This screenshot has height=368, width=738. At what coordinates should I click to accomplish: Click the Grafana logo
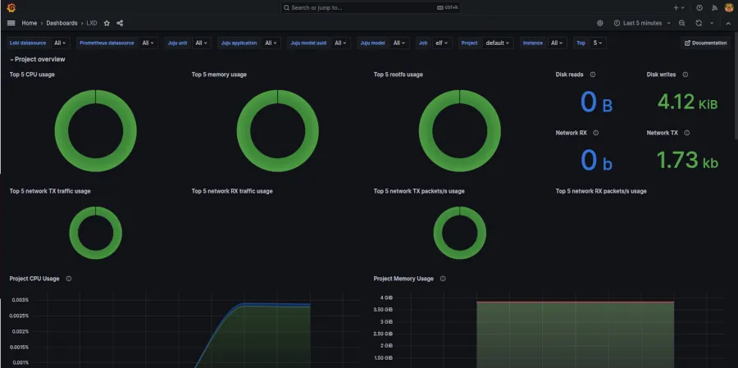click(x=11, y=7)
